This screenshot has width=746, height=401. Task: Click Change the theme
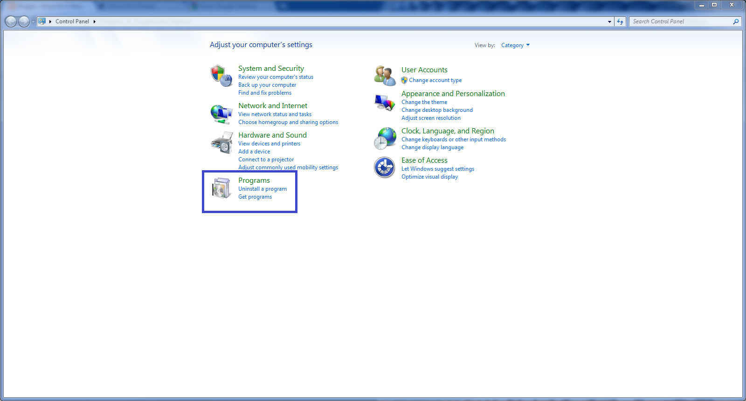(x=424, y=102)
